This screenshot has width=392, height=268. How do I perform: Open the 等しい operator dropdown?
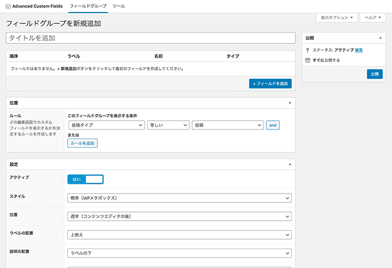[168, 125]
